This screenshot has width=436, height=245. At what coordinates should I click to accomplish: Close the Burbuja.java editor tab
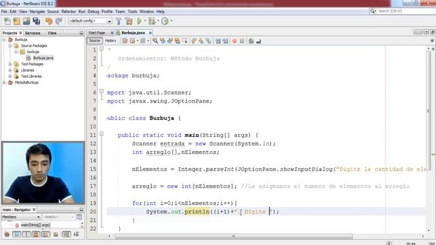click(x=150, y=33)
